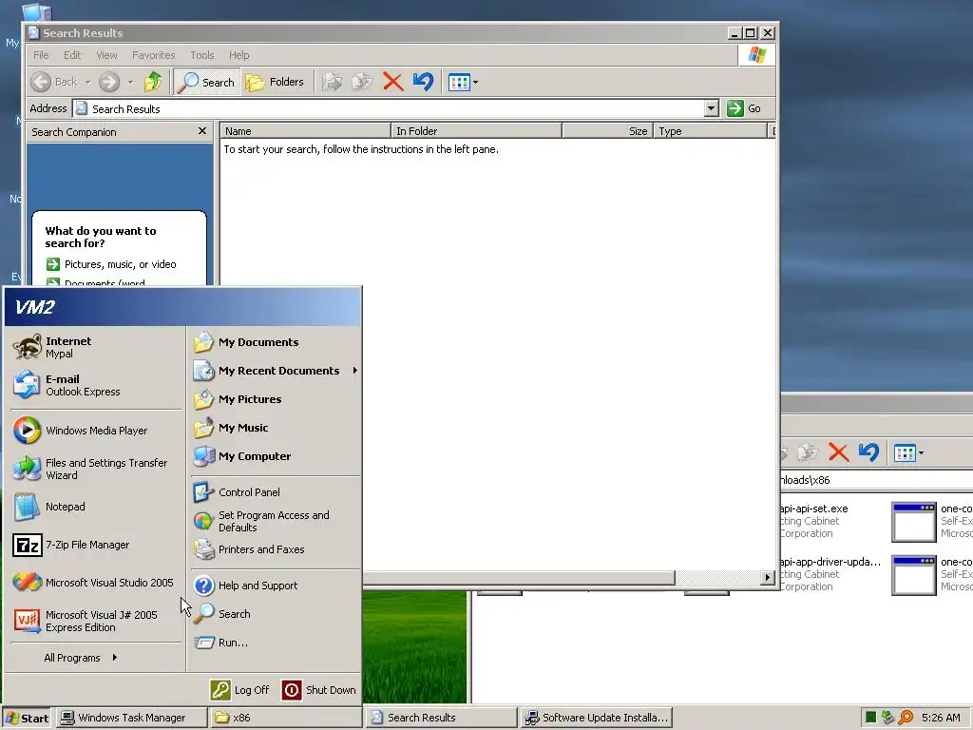Toggle Search pane toolbar button
973x730 pixels.
click(206, 82)
